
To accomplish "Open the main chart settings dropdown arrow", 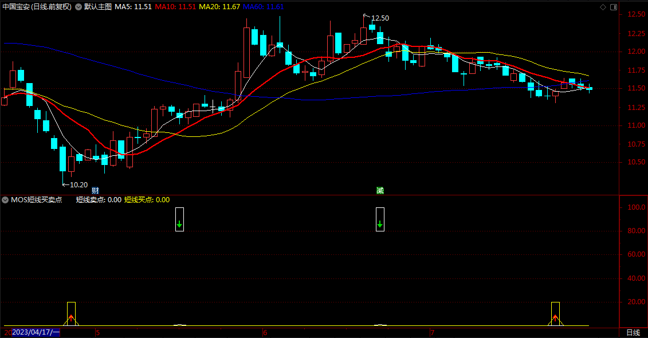I will pos(78,7).
